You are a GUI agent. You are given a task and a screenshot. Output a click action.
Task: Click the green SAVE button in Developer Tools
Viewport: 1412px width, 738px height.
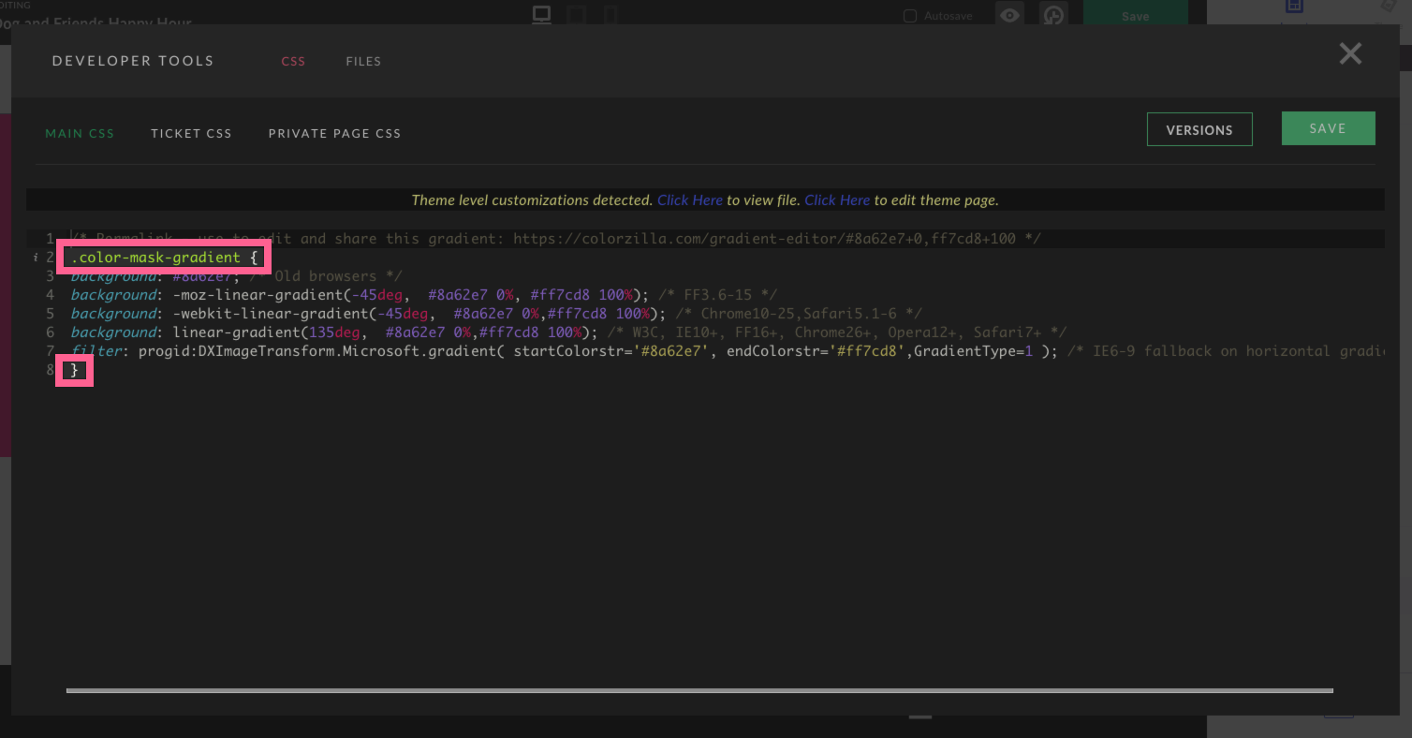(1328, 128)
